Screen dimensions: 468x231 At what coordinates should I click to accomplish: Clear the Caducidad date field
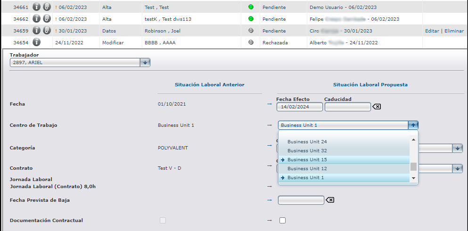[377, 107]
